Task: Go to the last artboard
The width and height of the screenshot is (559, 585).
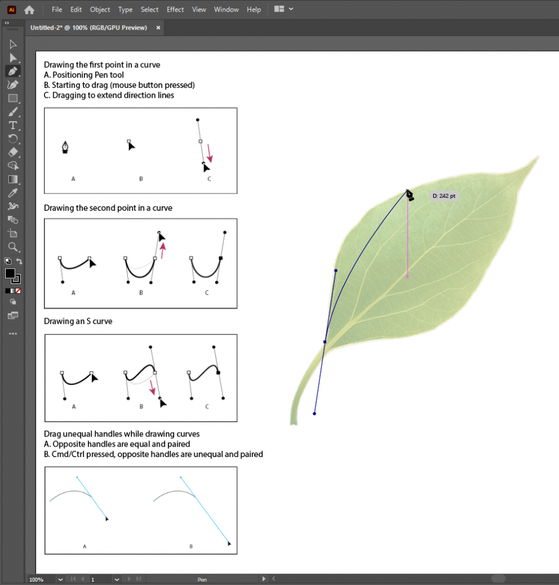Action: [x=138, y=579]
